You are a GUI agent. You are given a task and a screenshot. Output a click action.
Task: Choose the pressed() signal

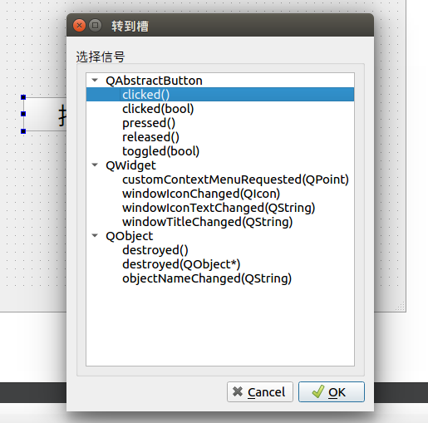click(x=149, y=123)
